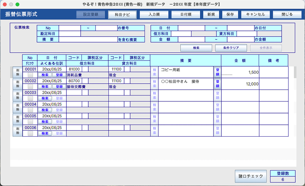Image resolution: width=305 pixels, height=186 pixels.
Task: Enable the check box for row 00004
Action: pos(30,110)
